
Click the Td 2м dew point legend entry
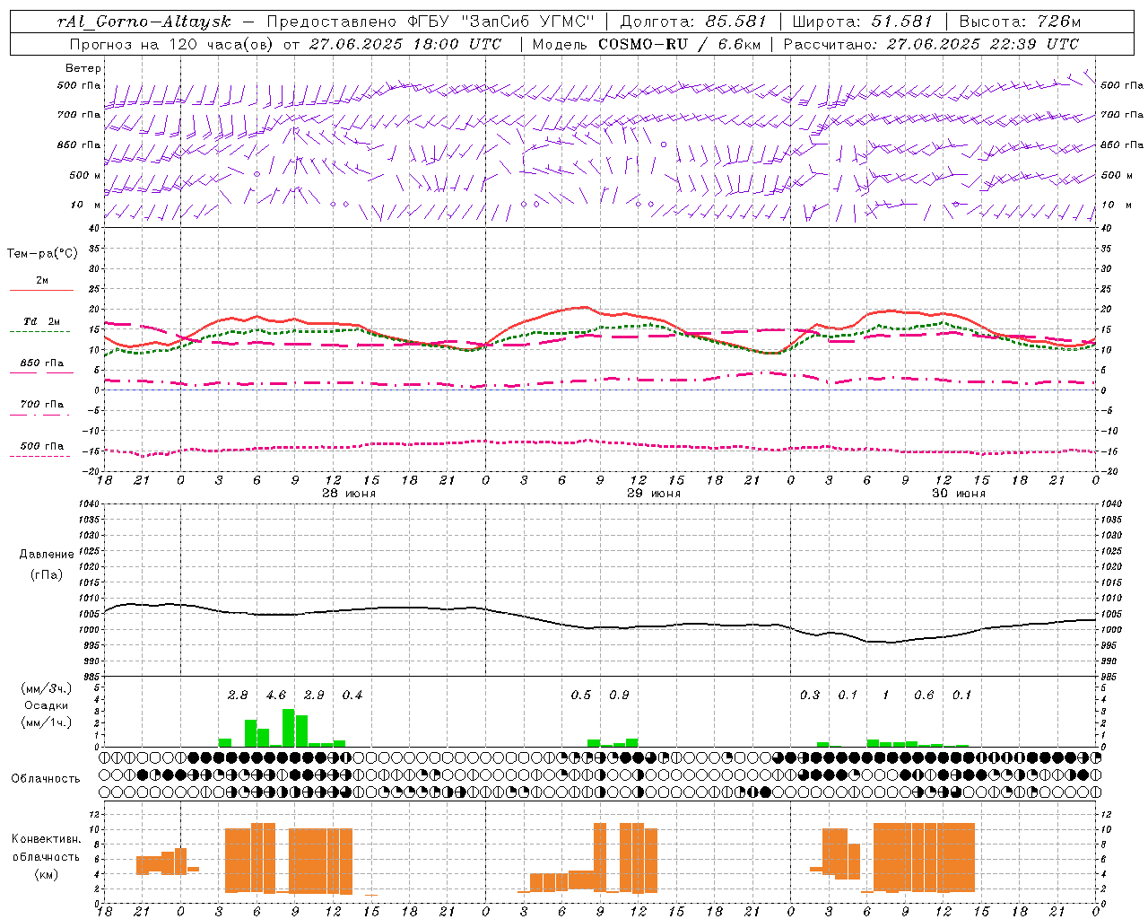click(x=41, y=321)
